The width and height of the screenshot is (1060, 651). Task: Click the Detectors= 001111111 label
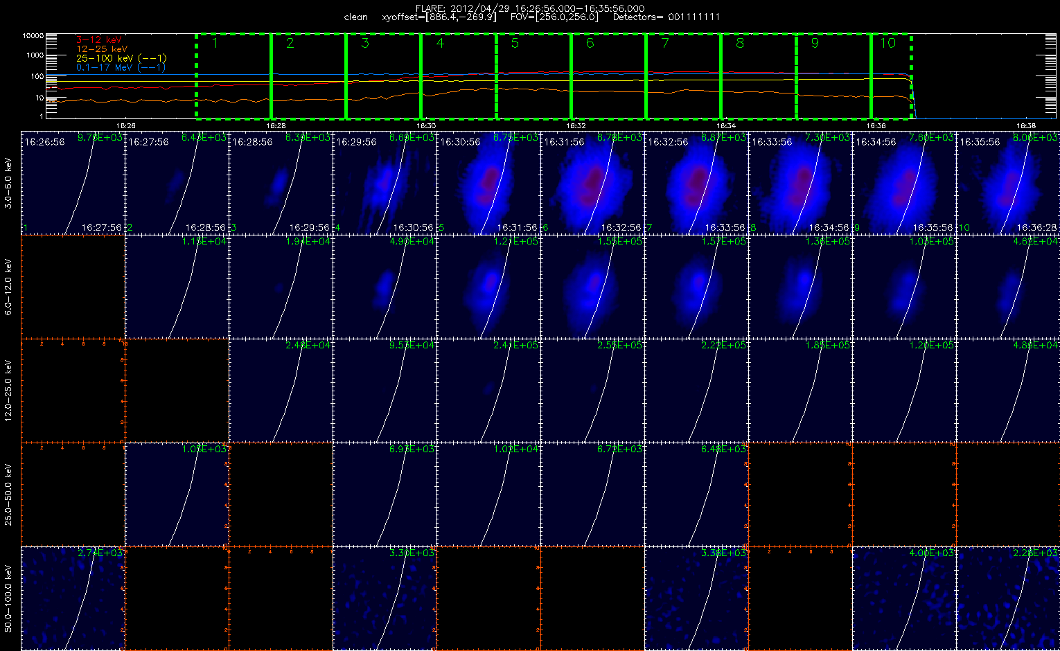coord(666,17)
